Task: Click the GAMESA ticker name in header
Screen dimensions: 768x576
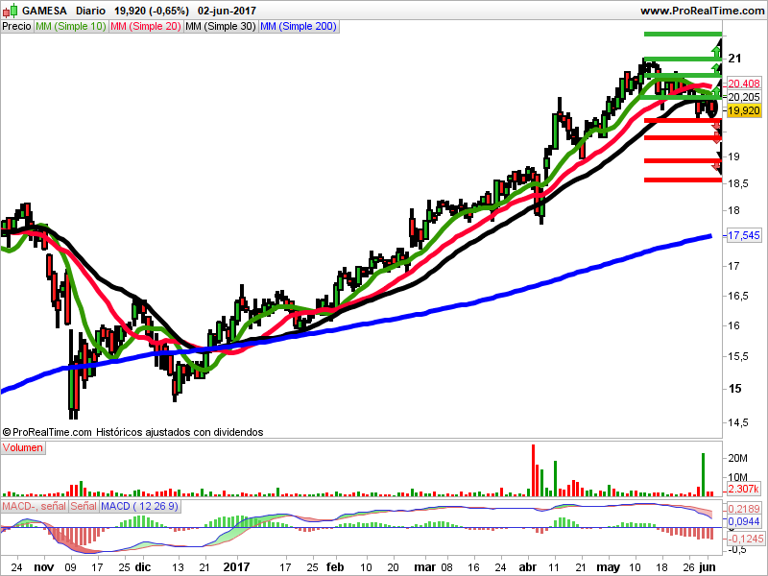Action: (x=44, y=11)
